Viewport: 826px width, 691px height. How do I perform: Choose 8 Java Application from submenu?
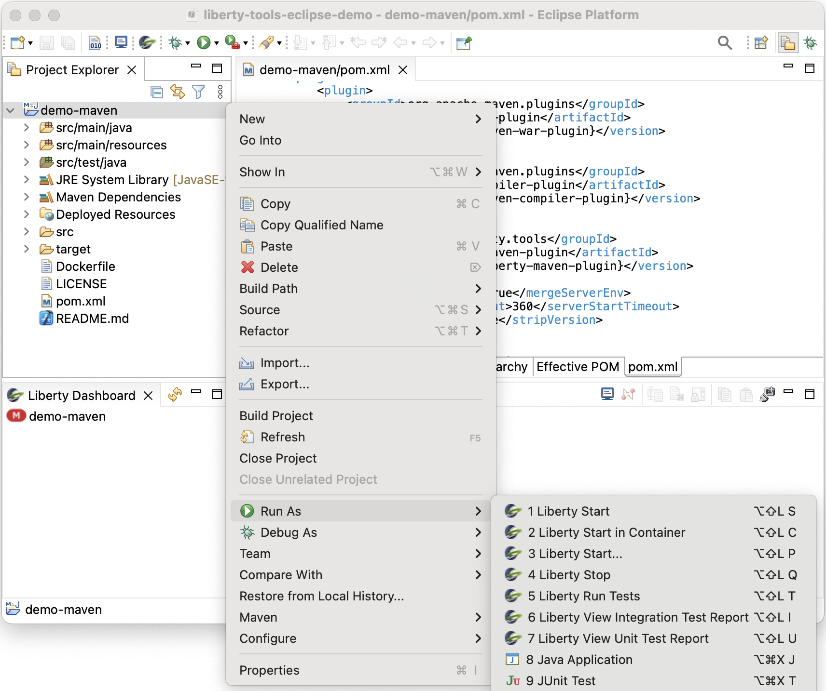(654, 660)
